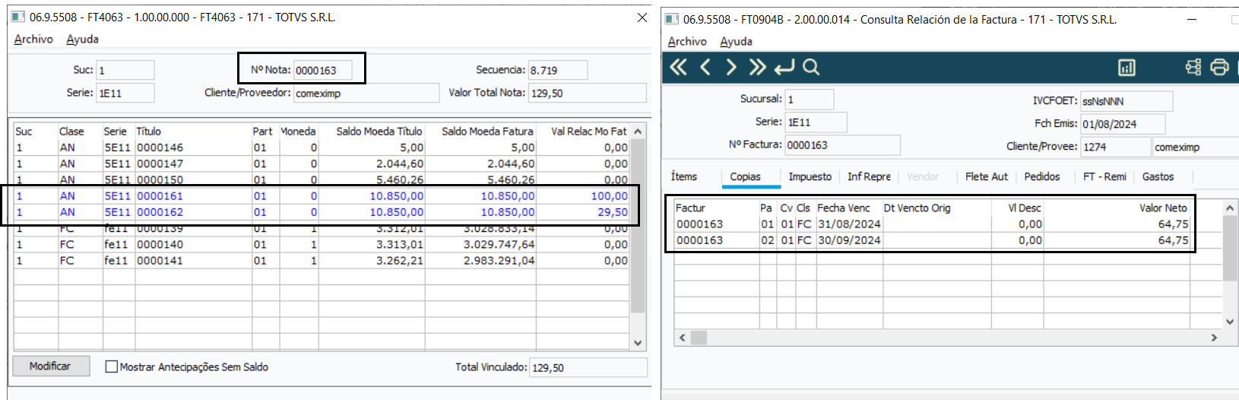Open Archivo menu in the FT4063 window
Image resolution: width=1239 pixels, height=400 pixels.
(x=33, y=40)
